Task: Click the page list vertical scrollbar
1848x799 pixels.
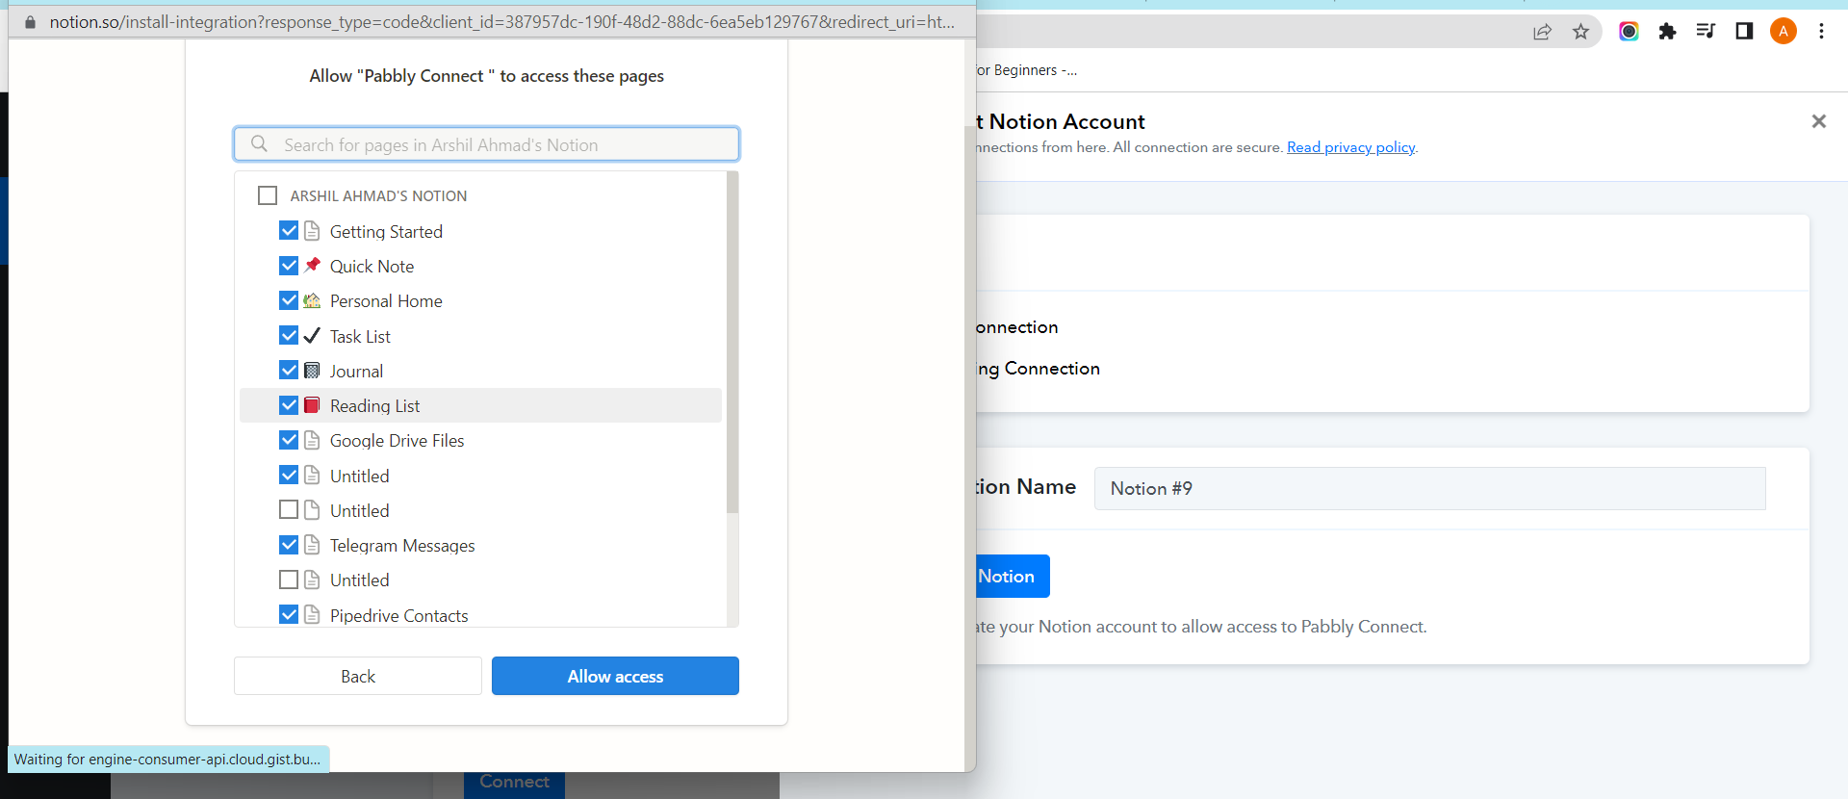Action: 732,342
